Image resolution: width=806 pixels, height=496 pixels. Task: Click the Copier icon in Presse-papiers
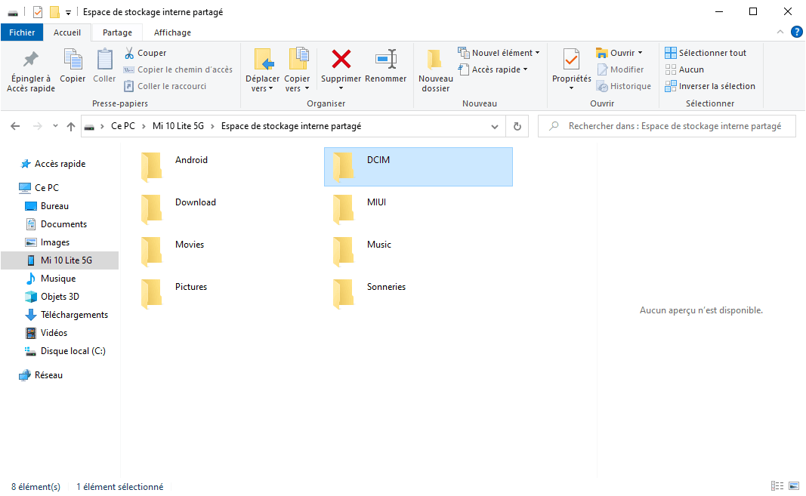click(x=73, y=59)
